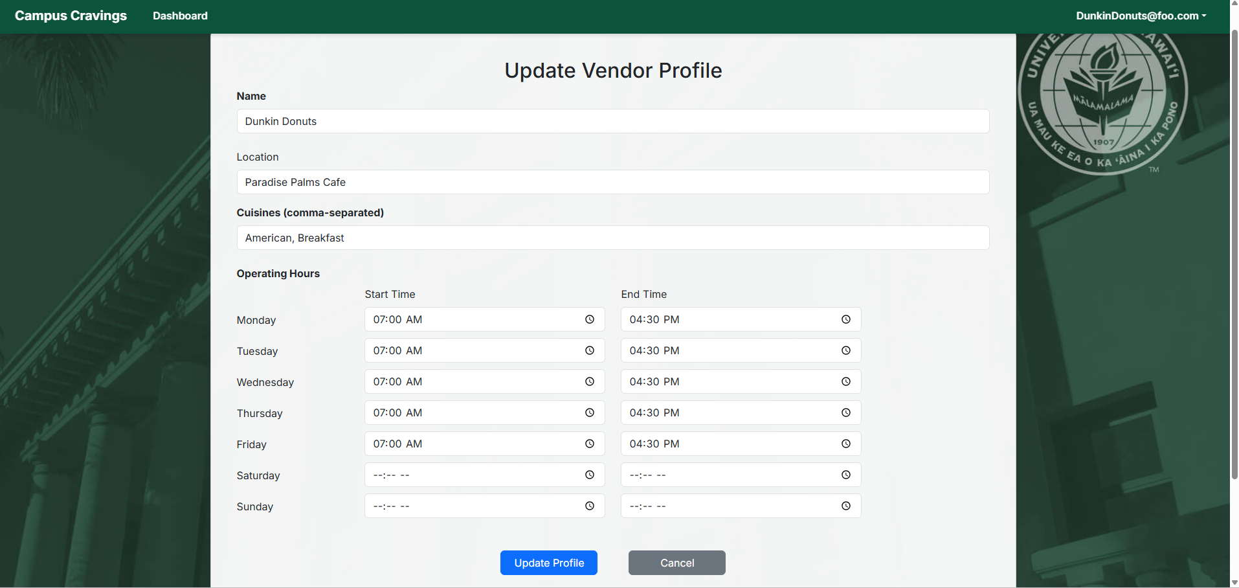
Task: Click the Campus Cravings brand link
Action: pos(71,16)
